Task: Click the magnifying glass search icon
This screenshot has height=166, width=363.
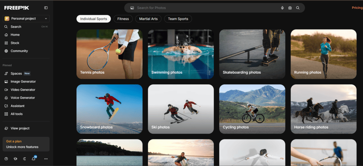Action: [298, 8]
